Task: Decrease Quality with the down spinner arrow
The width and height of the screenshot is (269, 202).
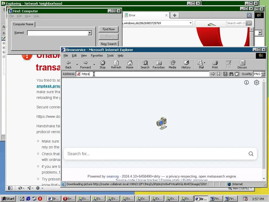Action: [263, 75]
